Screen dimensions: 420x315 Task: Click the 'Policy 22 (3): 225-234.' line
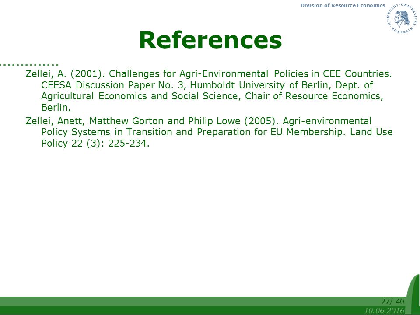(95, 143)
